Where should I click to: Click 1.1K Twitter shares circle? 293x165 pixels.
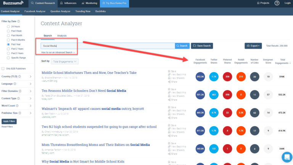pos(214,77)
